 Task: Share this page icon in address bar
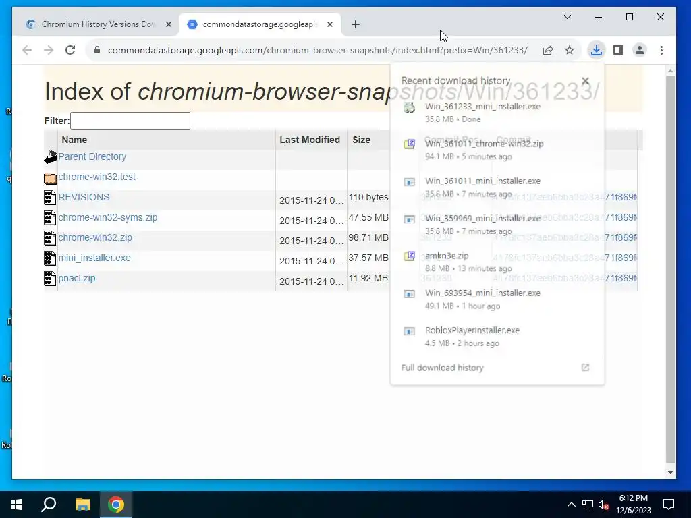tap(548, 50)
